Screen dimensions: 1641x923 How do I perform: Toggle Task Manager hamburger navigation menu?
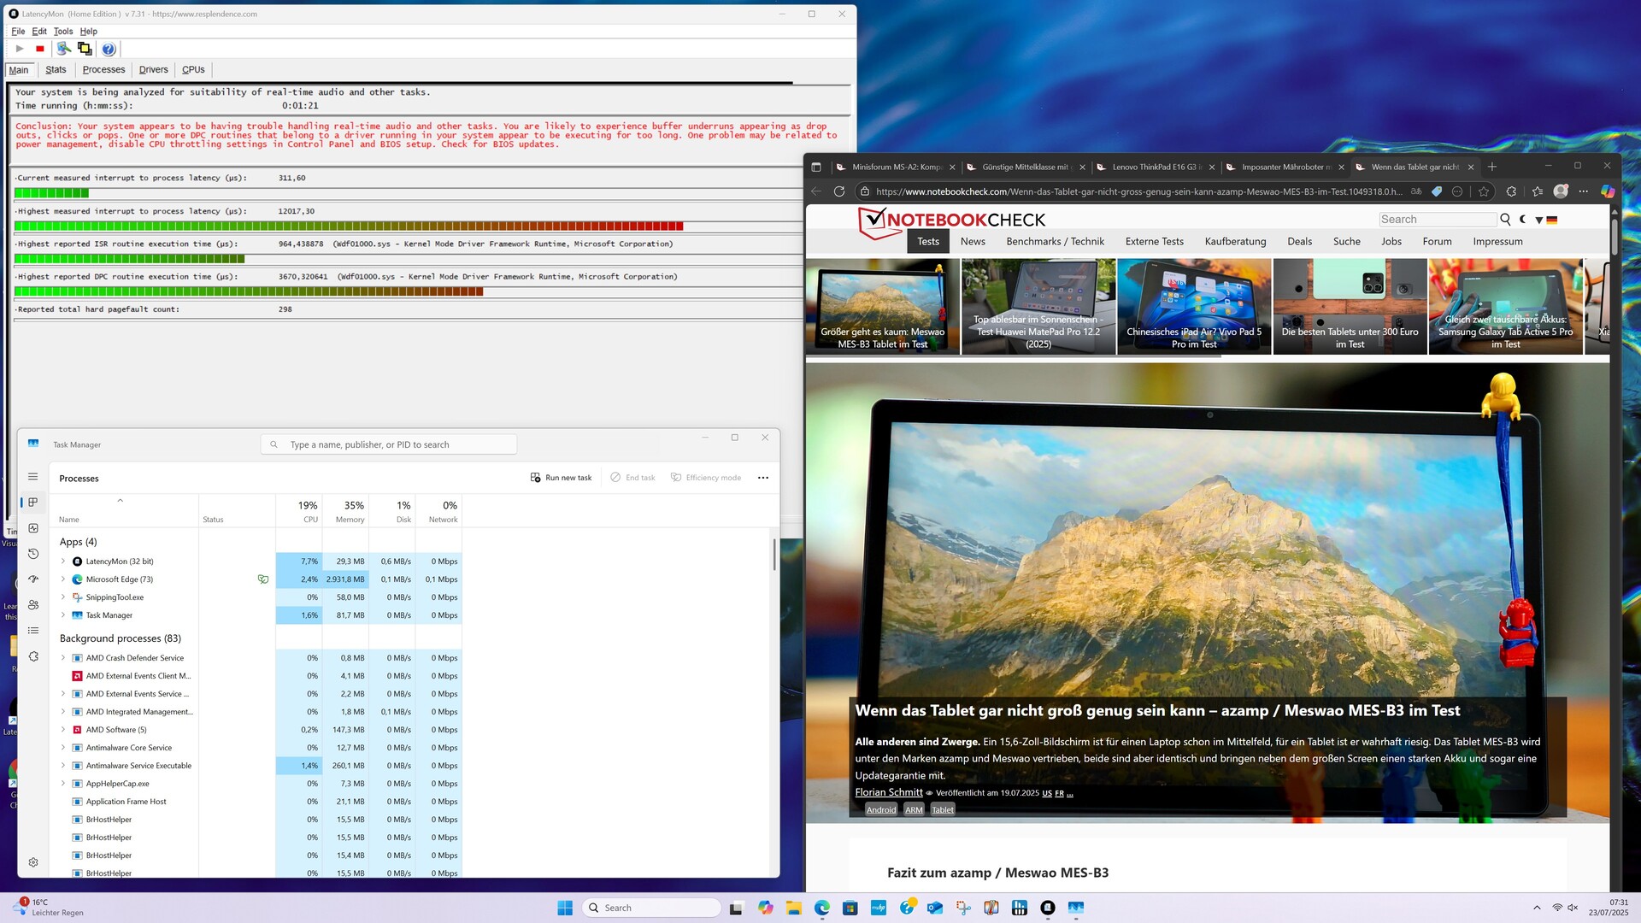tap(33, 477)
